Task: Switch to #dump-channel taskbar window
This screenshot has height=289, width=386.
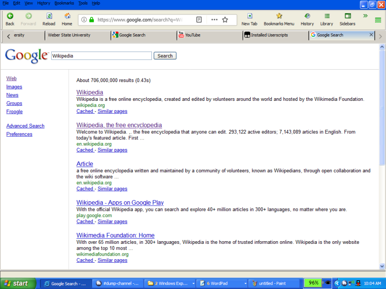Action: [117, 283]
